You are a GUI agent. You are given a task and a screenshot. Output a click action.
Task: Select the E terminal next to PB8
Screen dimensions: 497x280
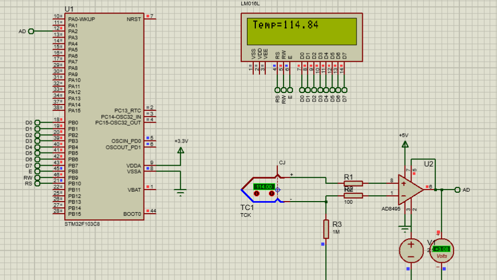coord(37,171)
